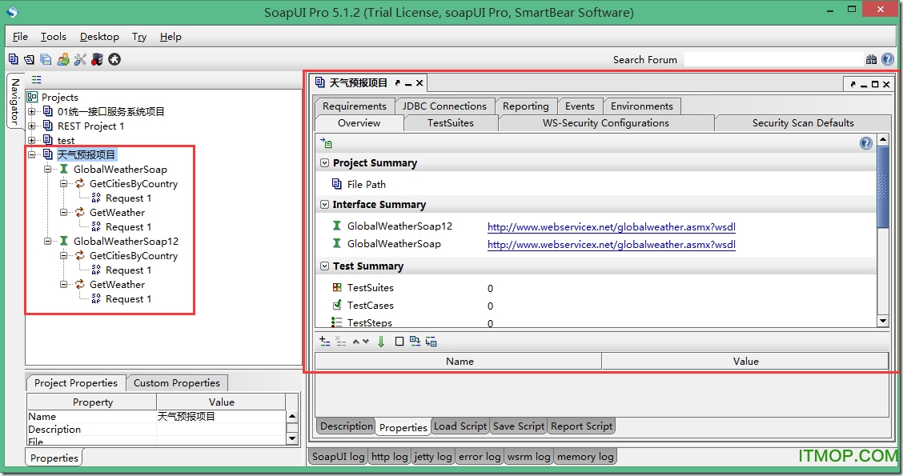
Task: Collapse the GlobalWeatherSoap interface node
Action: click(x=48, y=169)
